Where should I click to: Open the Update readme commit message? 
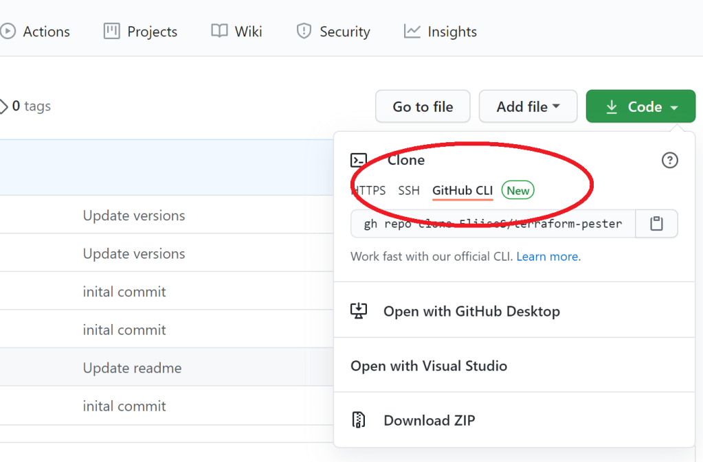[133, 368]
